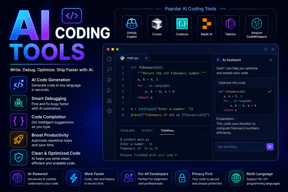Click the '$ python3 main.py' terminal line

[135, 139]
